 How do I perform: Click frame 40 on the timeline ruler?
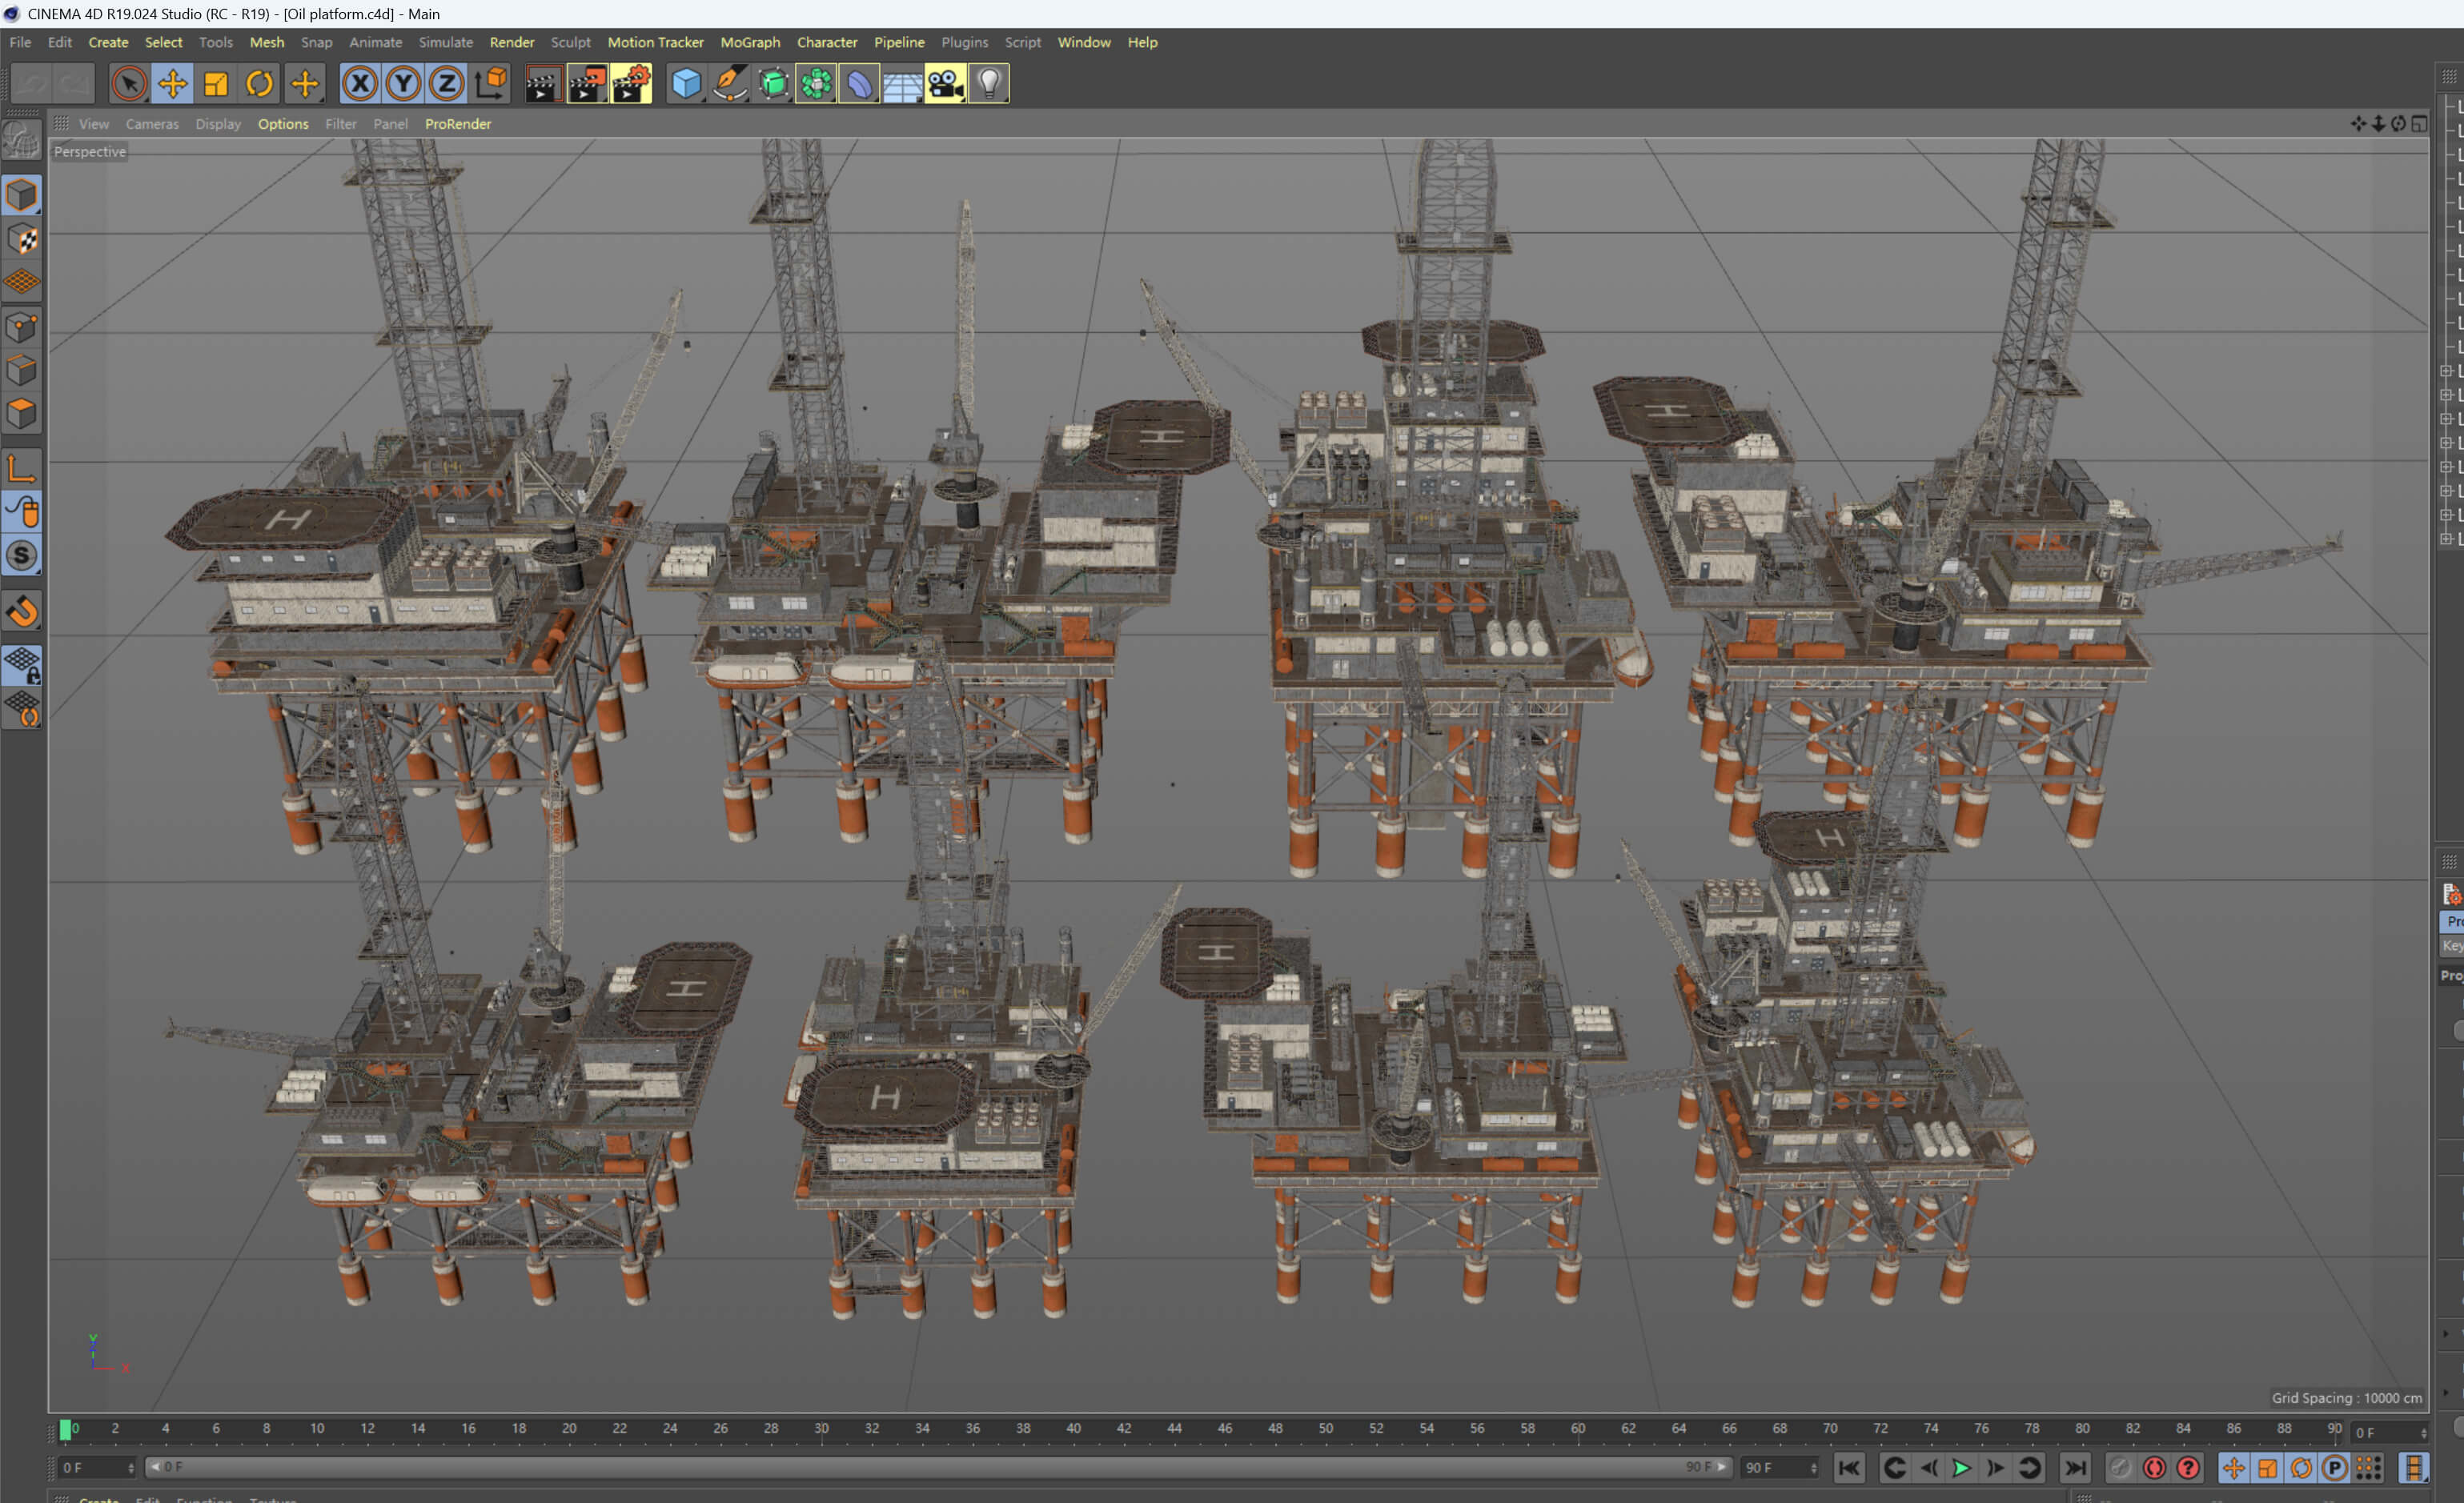[1073, 1429]
